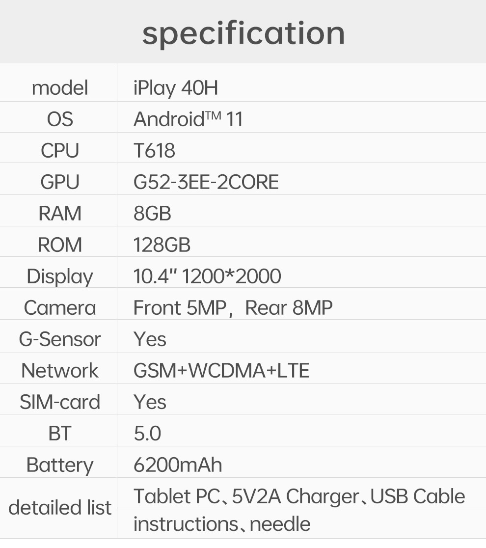
Task: Click the G52-3EE-2CORE GPU value
Action: tap(206, 182)
